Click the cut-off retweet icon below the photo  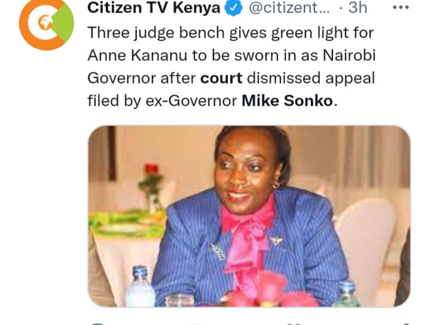[x=197, y=324]
